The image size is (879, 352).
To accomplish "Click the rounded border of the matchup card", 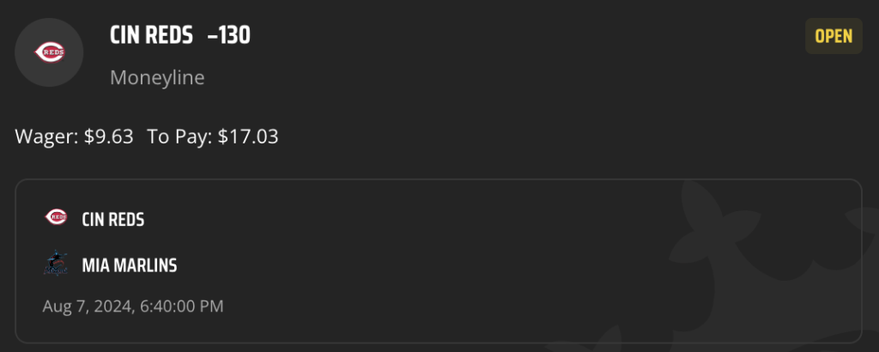I will pos(439,179).
